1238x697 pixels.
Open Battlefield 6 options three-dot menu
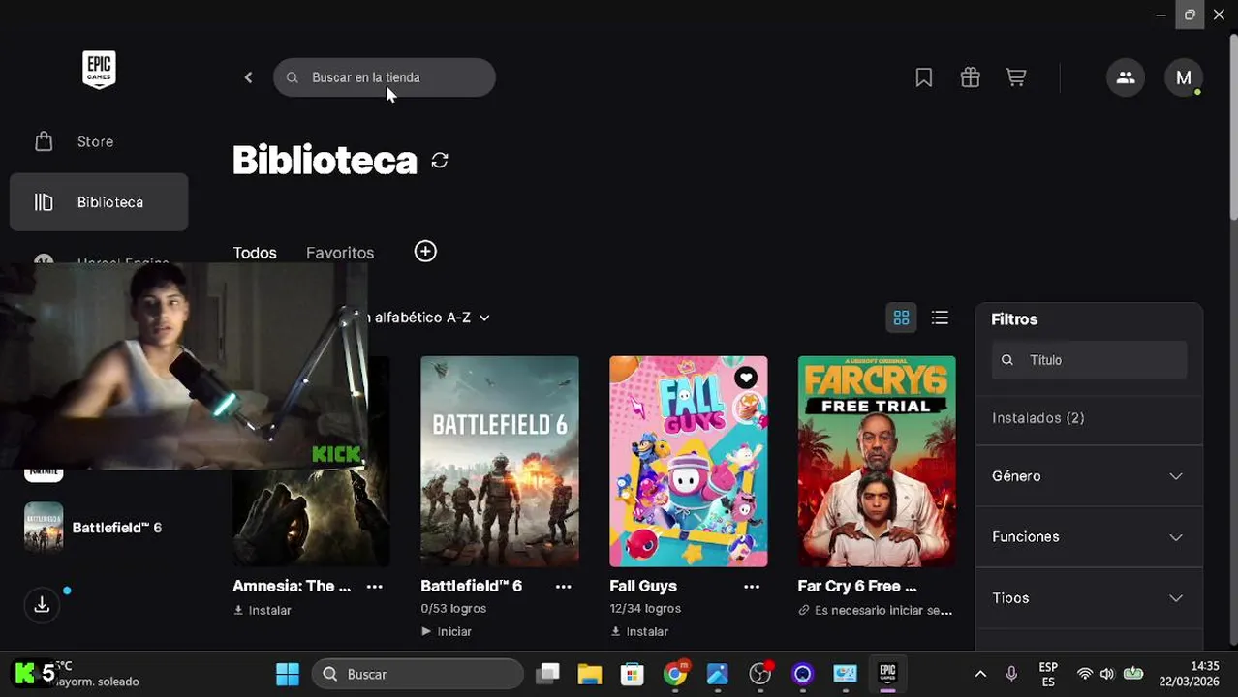[563, 586]
